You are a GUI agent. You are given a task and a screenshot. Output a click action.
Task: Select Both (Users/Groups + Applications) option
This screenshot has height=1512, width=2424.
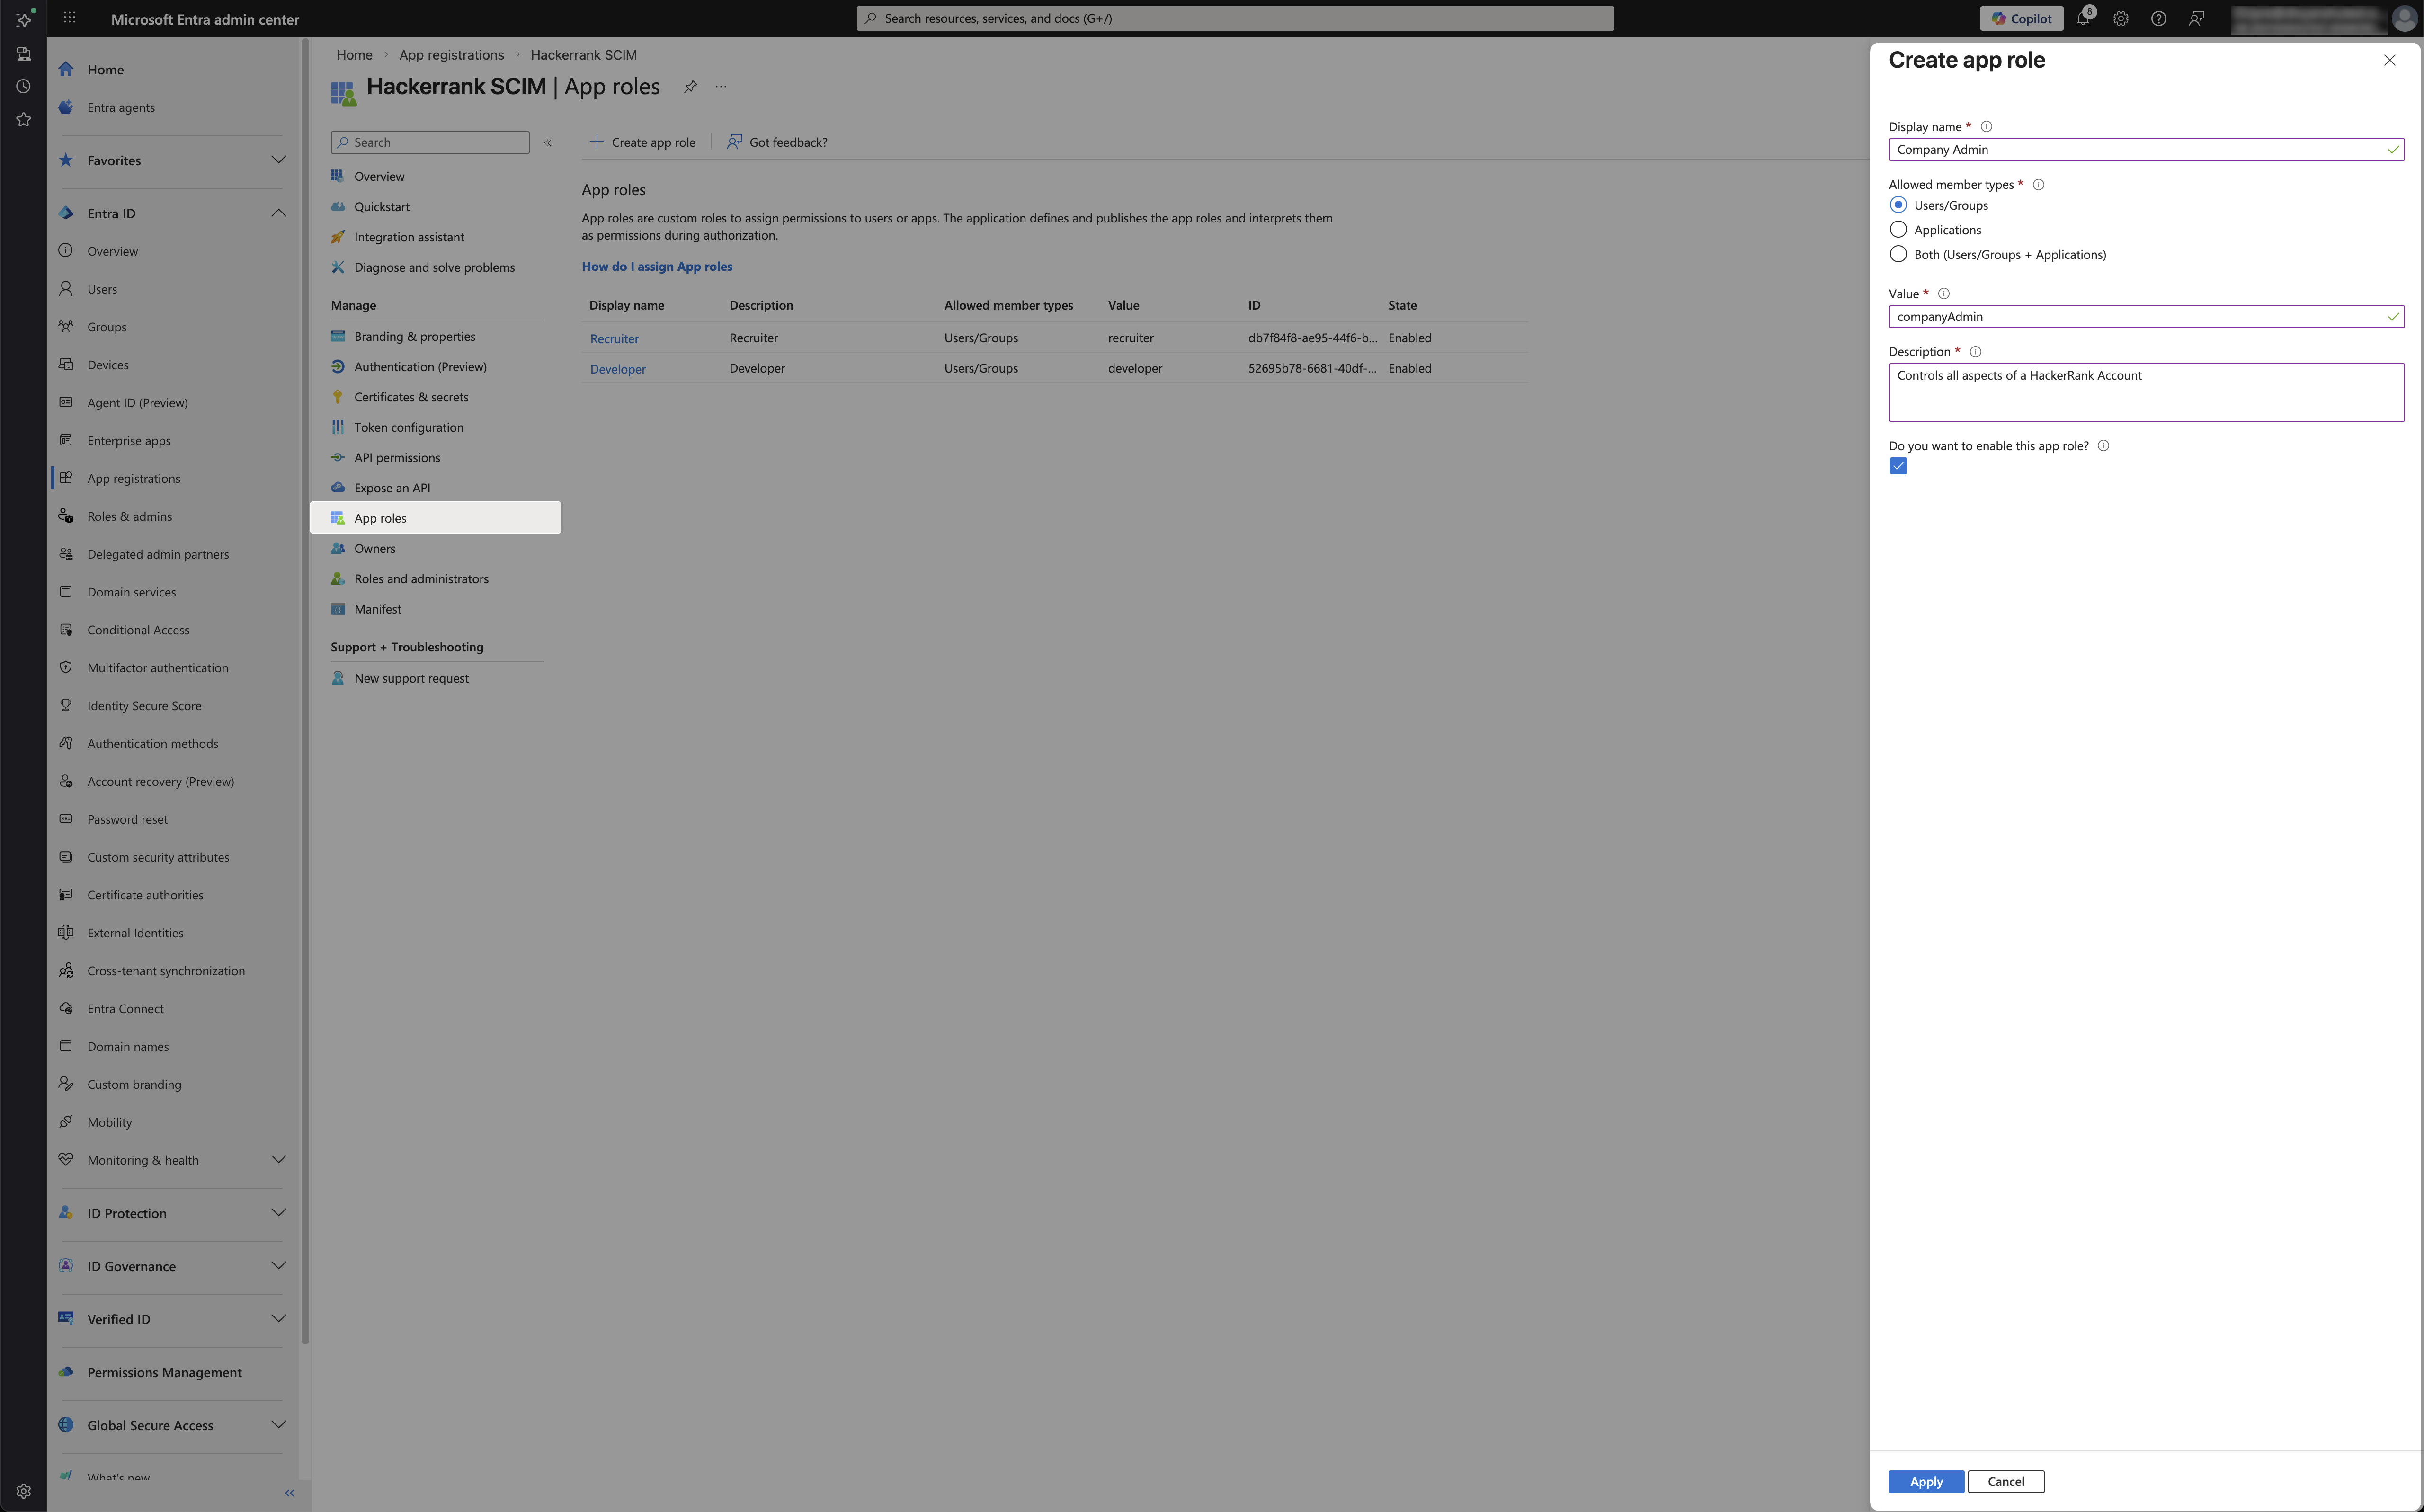click(x=1898, y=255)
